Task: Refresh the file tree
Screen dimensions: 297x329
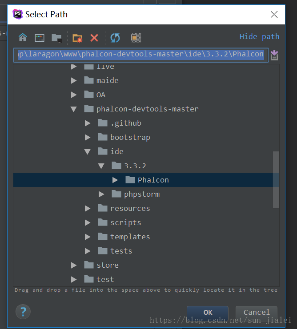Action: coord(115,38)
